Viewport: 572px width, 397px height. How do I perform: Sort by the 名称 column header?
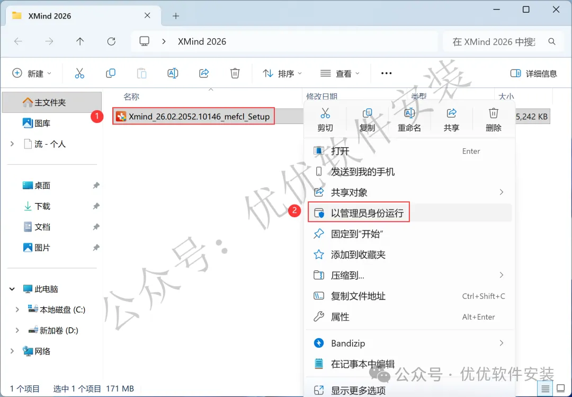tap(131, 96)
